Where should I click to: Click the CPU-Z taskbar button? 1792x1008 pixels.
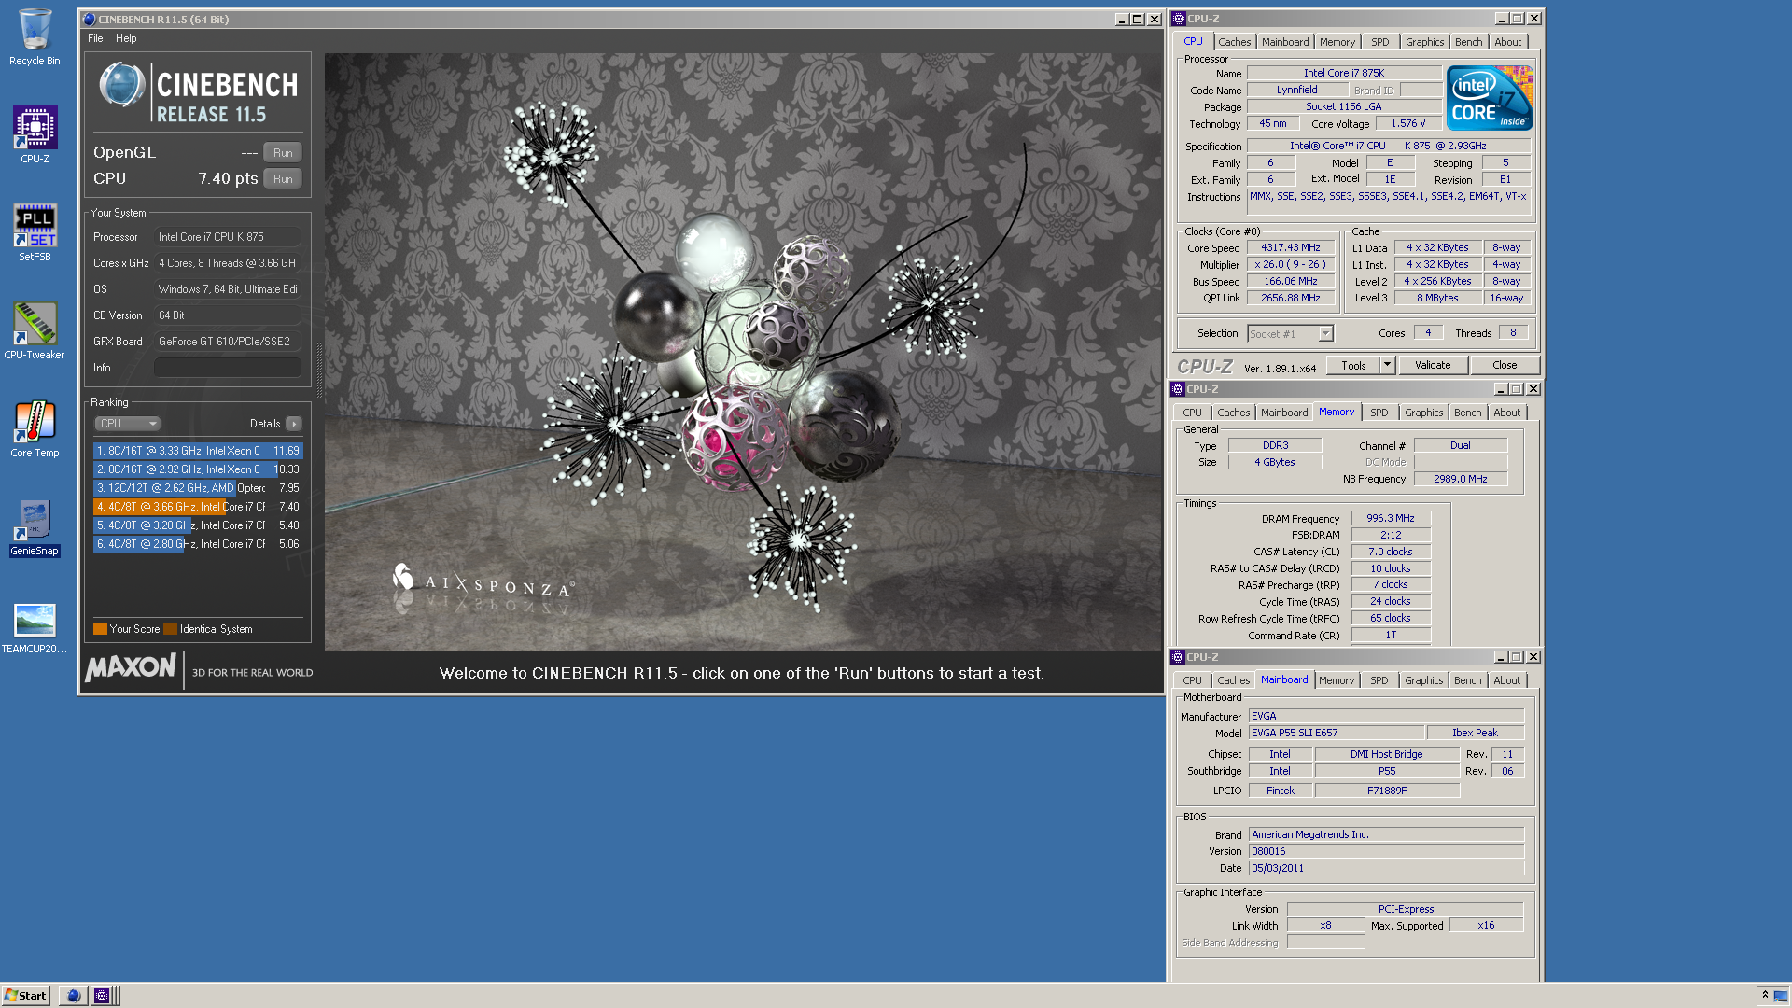click(x=102, y=996)
